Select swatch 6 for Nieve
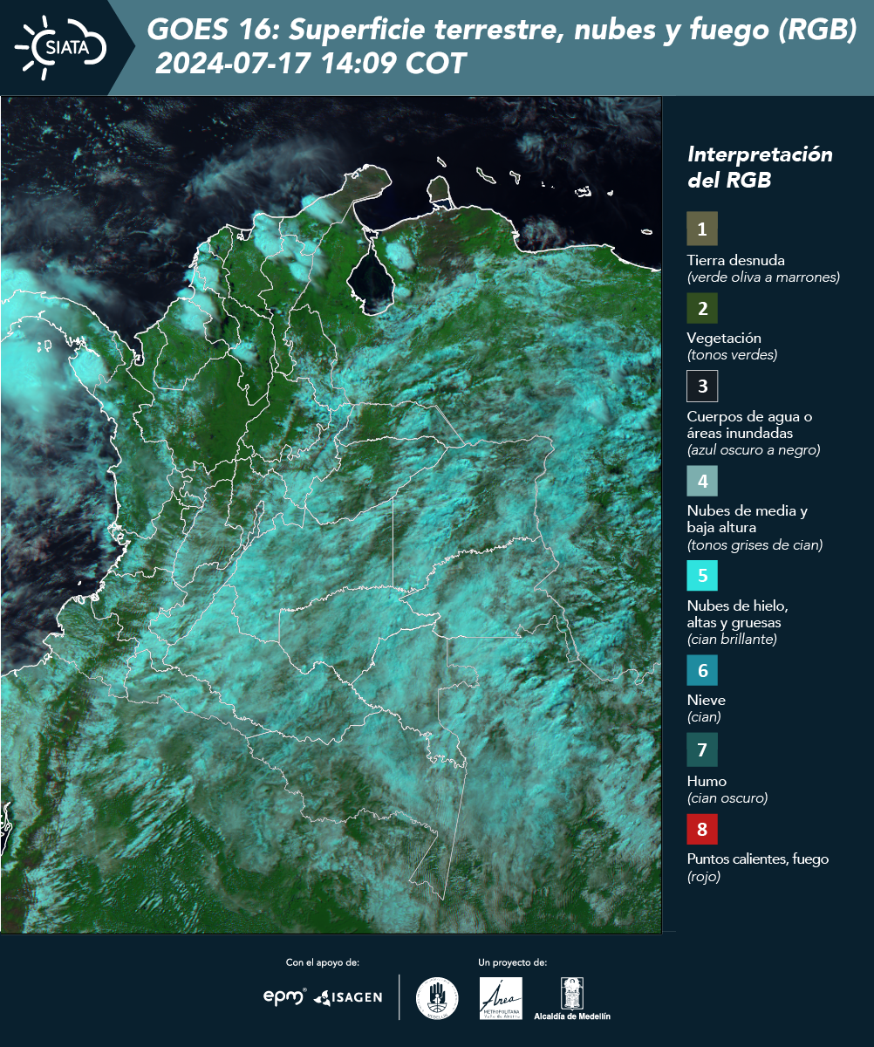The image size is (874, 1047). [702, 671]
